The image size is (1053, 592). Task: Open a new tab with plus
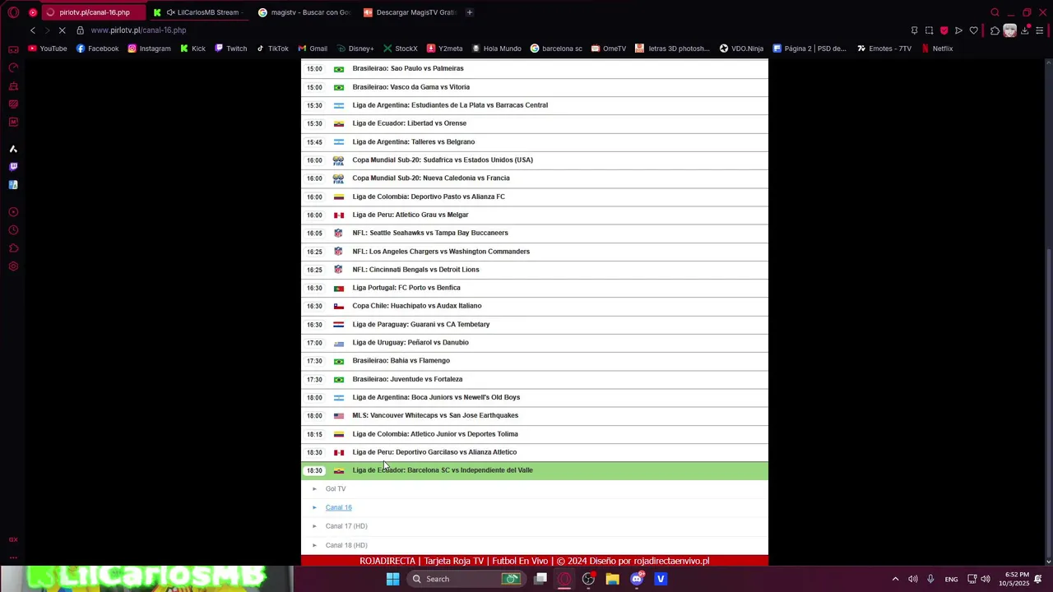[x=470, y=12]
